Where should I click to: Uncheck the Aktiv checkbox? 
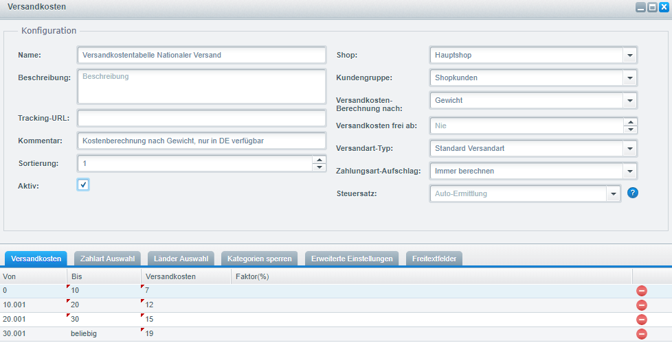pos(83,185)
